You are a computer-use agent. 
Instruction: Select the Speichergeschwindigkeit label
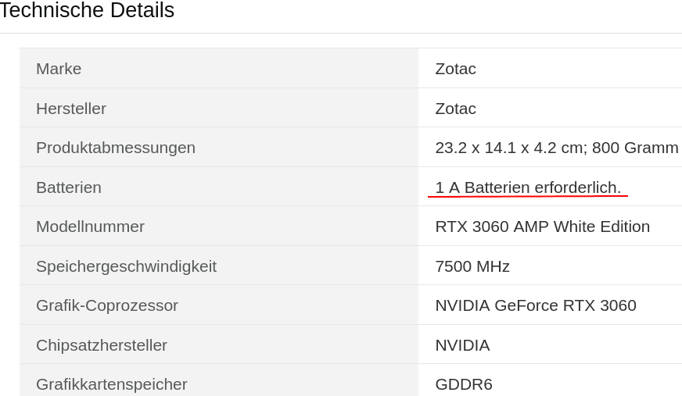tap(126, 266)
